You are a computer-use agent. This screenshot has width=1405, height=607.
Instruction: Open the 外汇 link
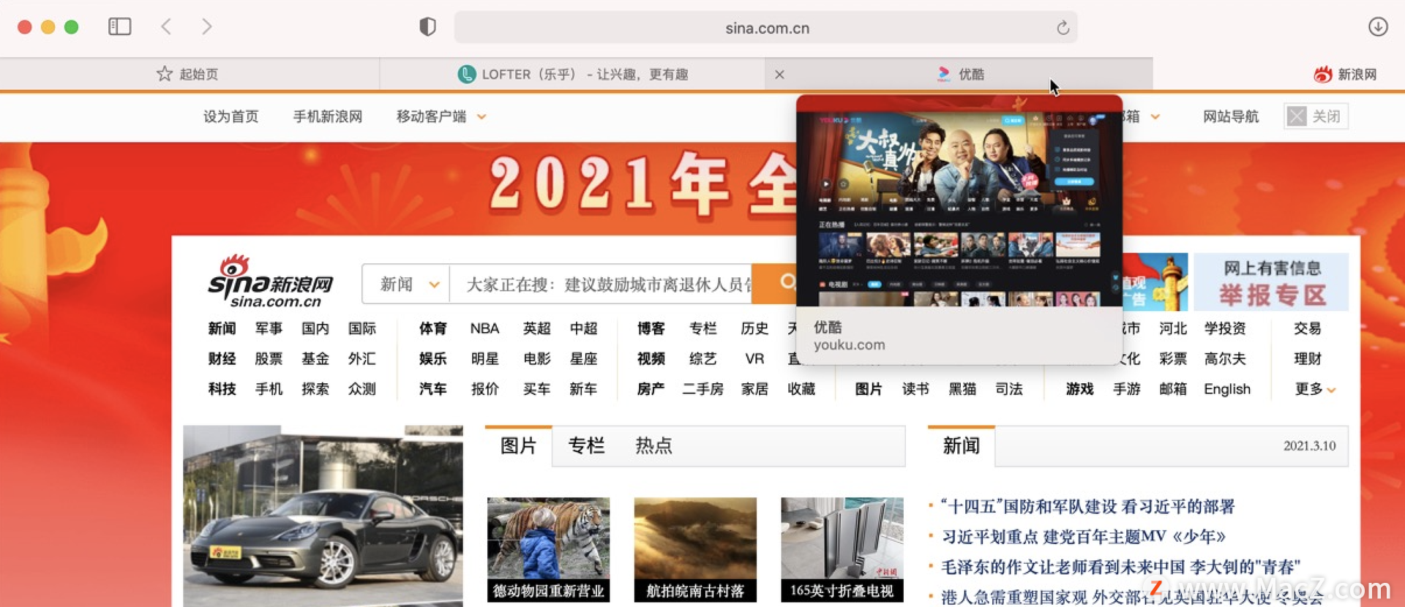pyautogui.click(x=361, y=358)
